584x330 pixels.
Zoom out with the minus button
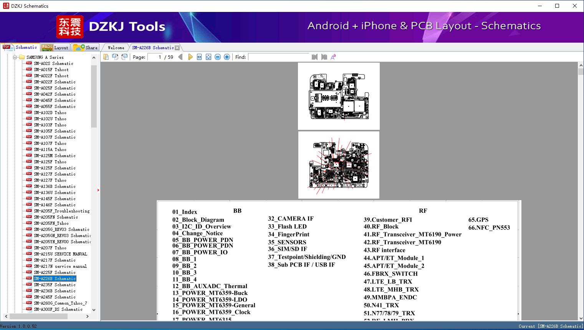218,57
